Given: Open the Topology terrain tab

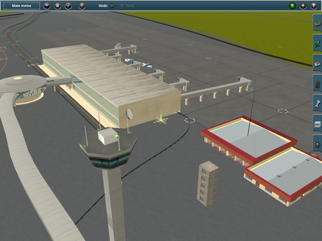Looking at the screenshot, I should 317,24.
